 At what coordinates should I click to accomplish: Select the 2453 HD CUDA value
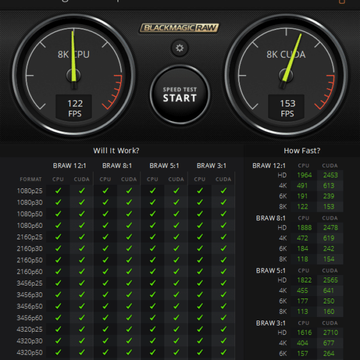[330, 175]
